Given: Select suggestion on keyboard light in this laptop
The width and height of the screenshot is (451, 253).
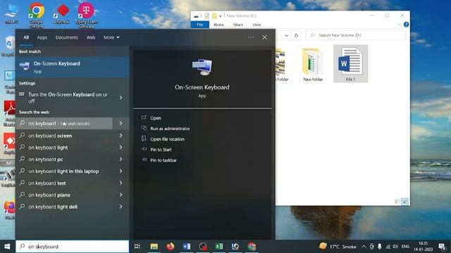Looking at the screenshot, I should [x=63, y=171].
